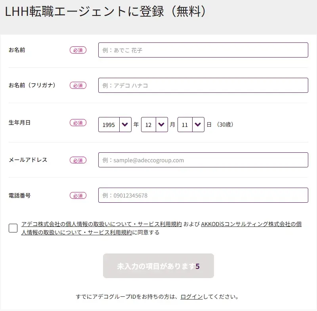Select the お名前（フリガナ） furigana field

(203, 85)
